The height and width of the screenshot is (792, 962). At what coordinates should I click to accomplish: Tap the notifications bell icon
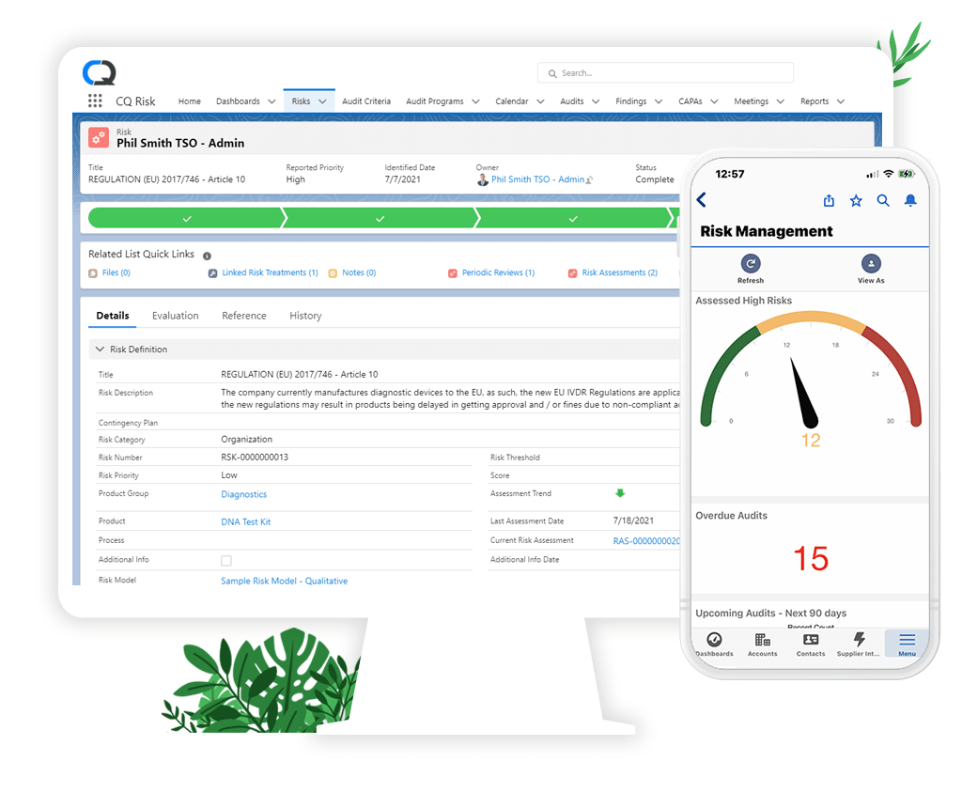pos(909,200)
